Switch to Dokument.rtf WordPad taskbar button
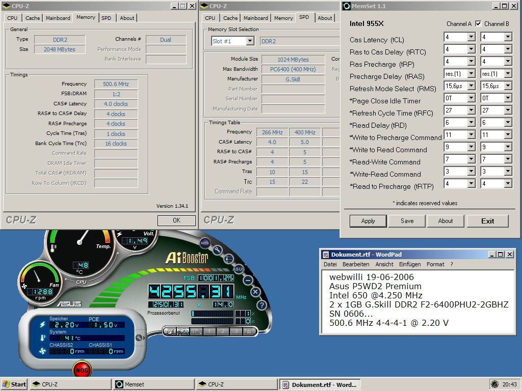 (x=320, y=384)
